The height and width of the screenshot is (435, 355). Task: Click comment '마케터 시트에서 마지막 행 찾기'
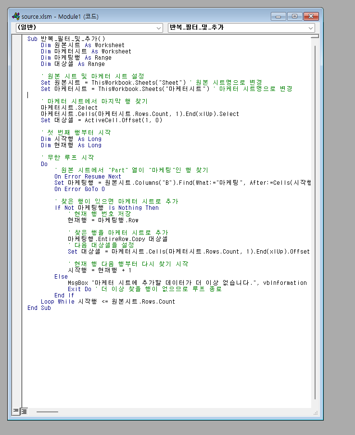tap(94, 101)
